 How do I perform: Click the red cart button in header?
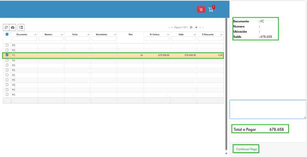[201, 9]
